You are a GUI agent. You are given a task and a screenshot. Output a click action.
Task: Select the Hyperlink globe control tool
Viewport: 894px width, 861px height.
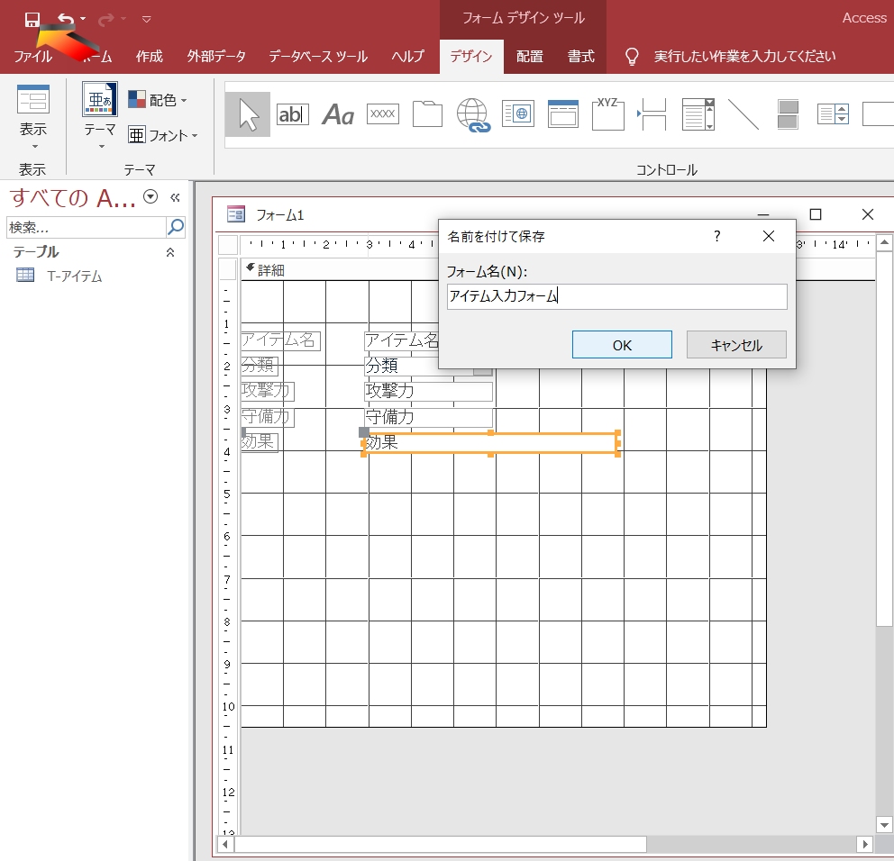click(473, 115)
